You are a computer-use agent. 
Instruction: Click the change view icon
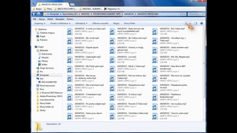click(187, 23)
